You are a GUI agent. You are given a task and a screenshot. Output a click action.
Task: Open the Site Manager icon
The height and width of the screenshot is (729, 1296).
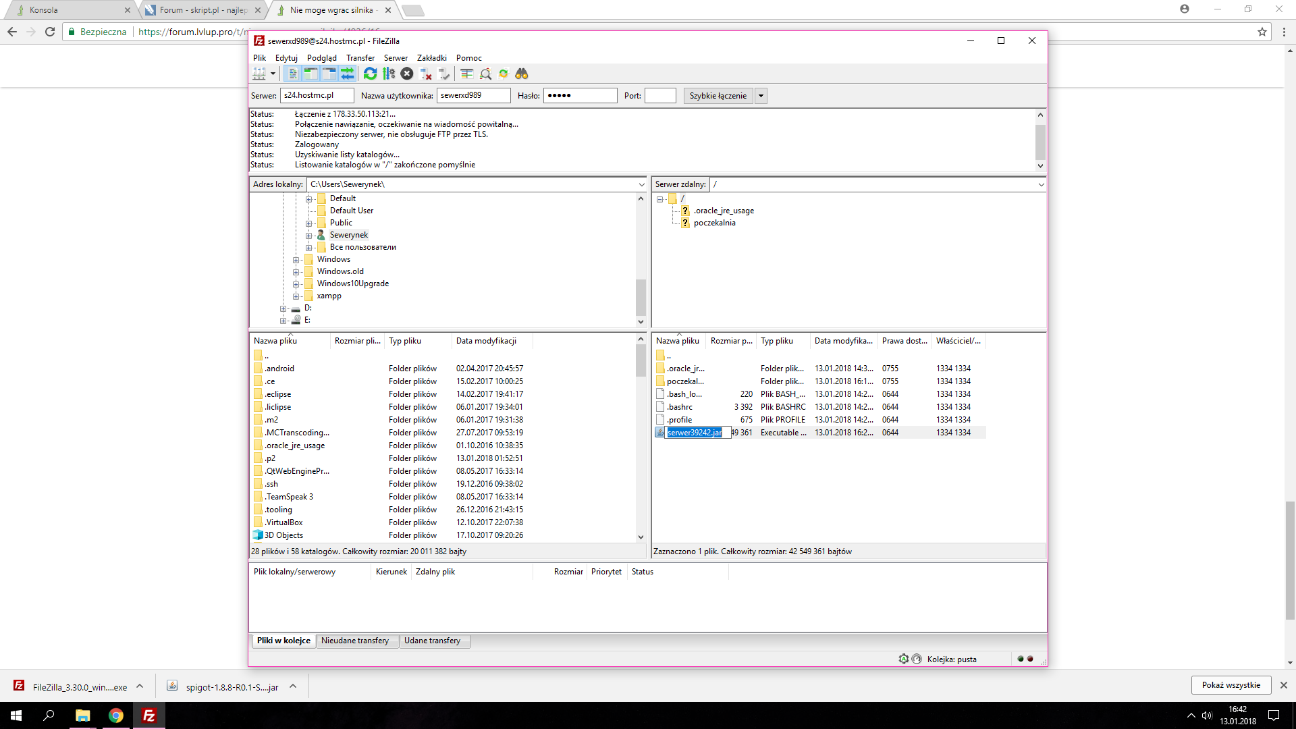(259, 74)
